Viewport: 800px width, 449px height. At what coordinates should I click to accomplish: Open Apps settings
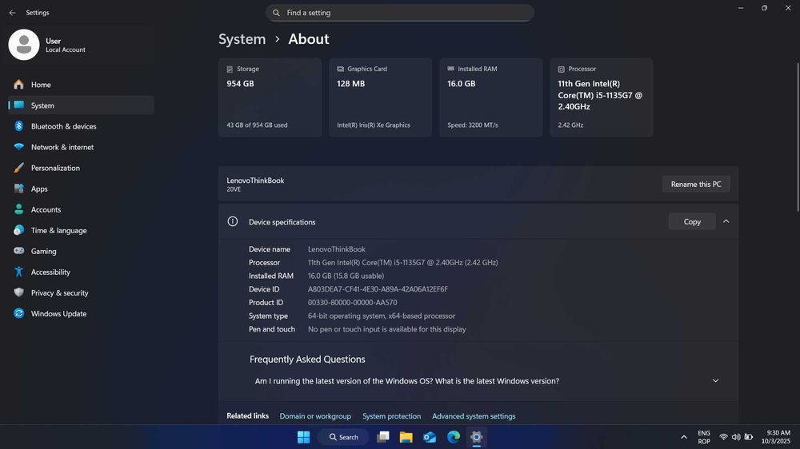pos(81,189)
